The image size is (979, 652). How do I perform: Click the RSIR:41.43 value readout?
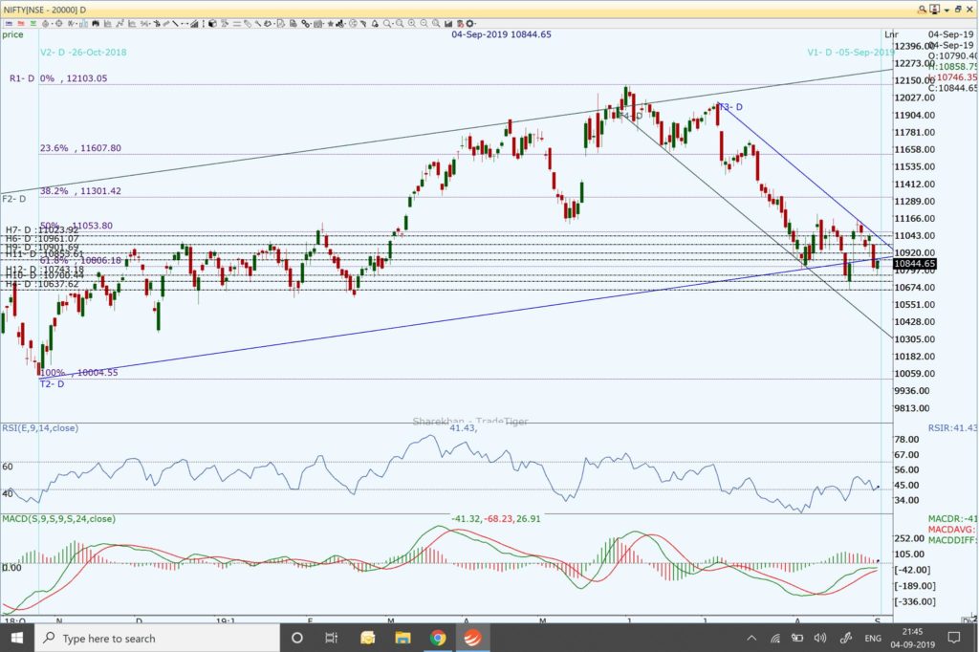(953, 427)
